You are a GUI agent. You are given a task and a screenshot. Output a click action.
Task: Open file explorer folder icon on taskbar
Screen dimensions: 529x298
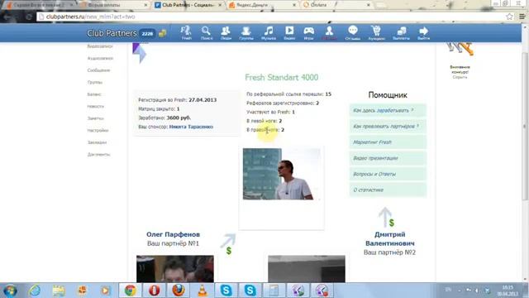[59, 291]
